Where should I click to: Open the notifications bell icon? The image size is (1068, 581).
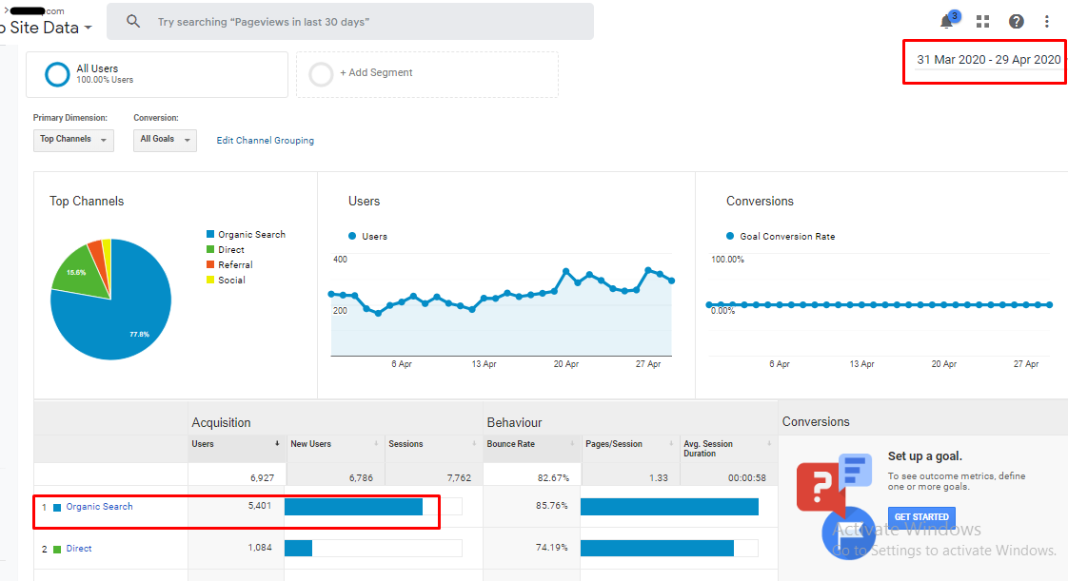947,22
